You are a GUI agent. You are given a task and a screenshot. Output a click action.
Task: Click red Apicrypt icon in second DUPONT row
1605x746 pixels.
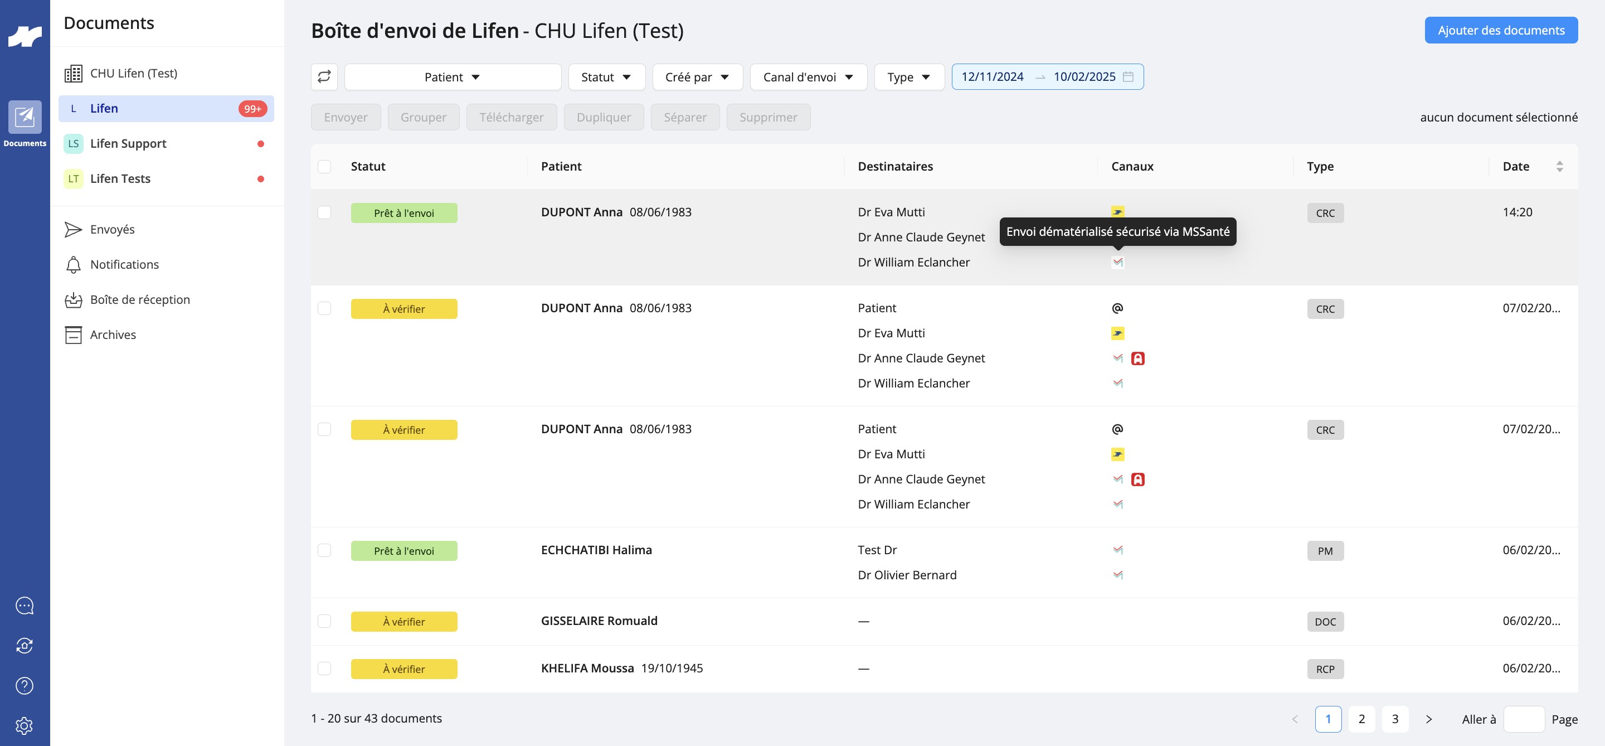pyautogui.click(x=1137, y=359)
